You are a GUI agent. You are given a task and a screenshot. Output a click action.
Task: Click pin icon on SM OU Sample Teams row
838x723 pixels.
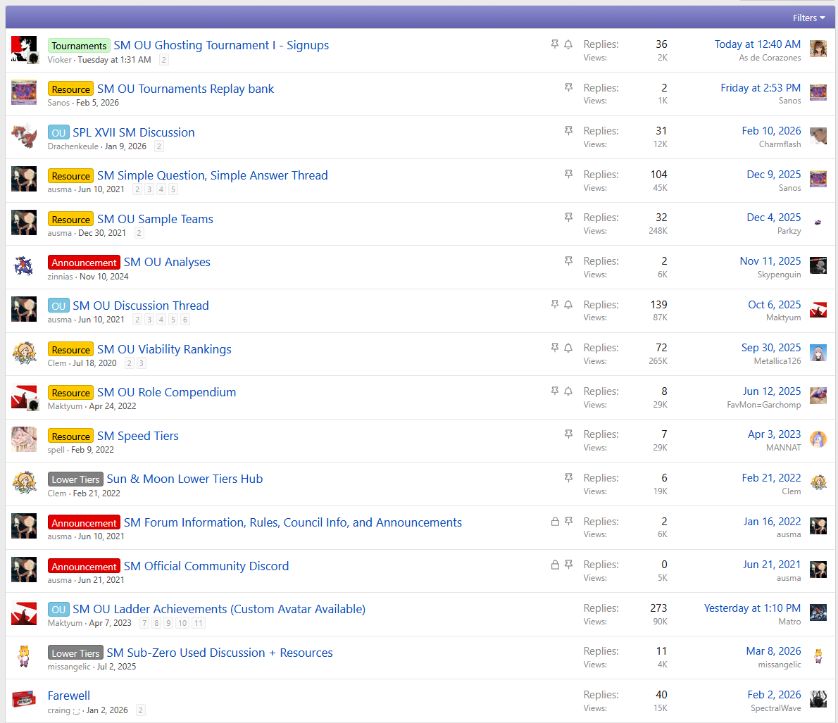[x=568, y=218]
